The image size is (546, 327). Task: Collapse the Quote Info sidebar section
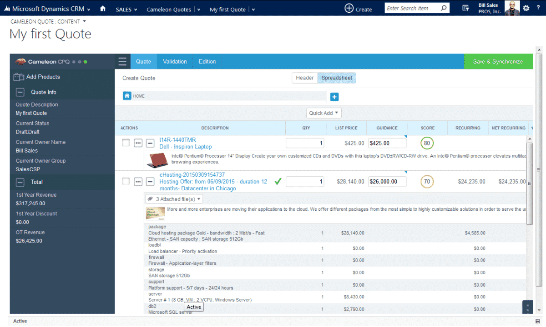20,92
